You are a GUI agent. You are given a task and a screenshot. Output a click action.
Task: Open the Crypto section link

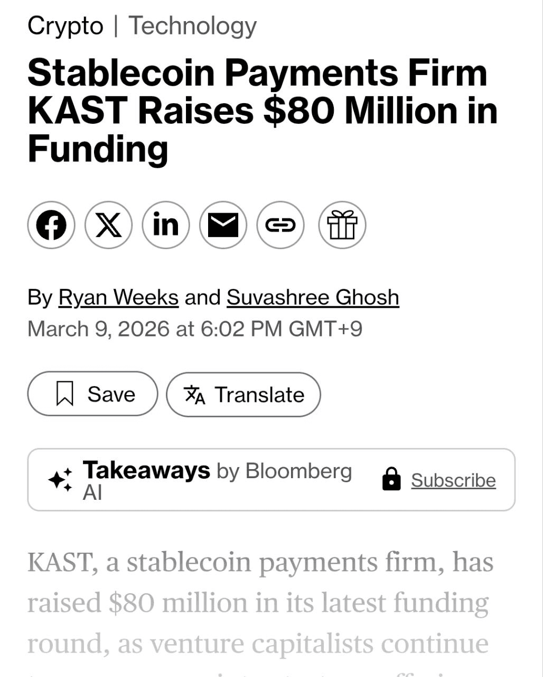coord(65,26)
